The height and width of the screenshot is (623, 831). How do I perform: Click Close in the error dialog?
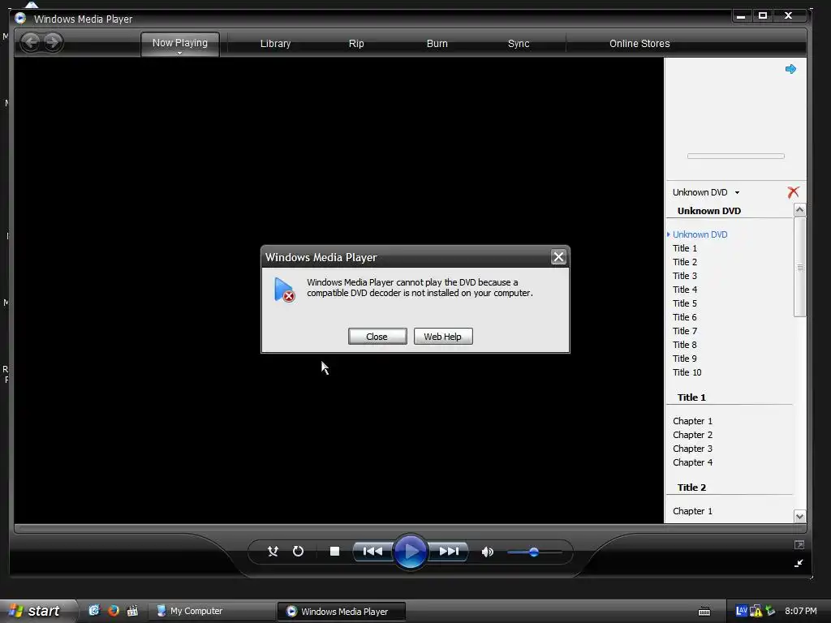[x=377, y=337]
